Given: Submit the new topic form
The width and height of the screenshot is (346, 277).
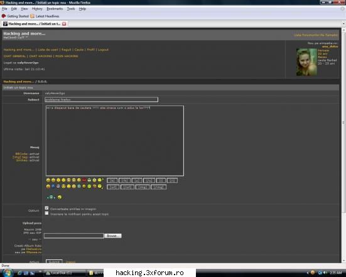Looking at the screenshot, I should [x=54, y=262].
